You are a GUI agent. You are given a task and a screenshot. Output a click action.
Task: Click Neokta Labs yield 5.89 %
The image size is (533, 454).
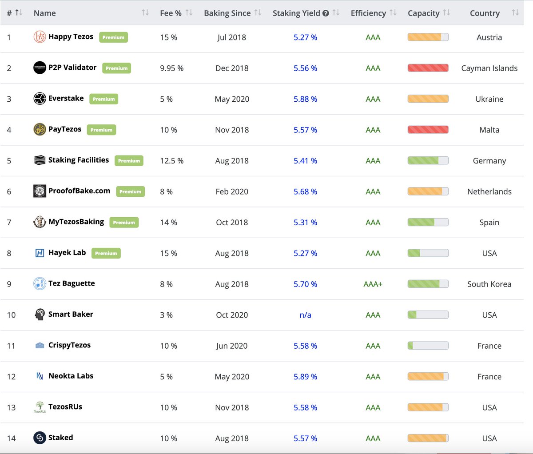[305, 377]
